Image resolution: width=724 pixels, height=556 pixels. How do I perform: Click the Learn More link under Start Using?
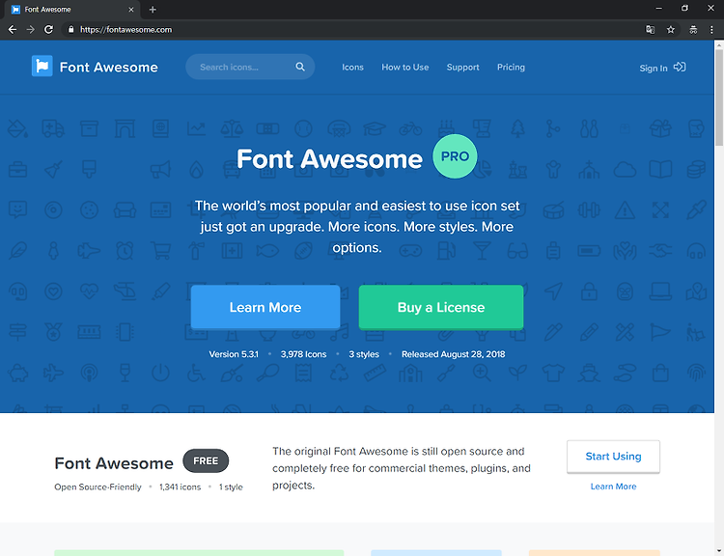point(613,486)
